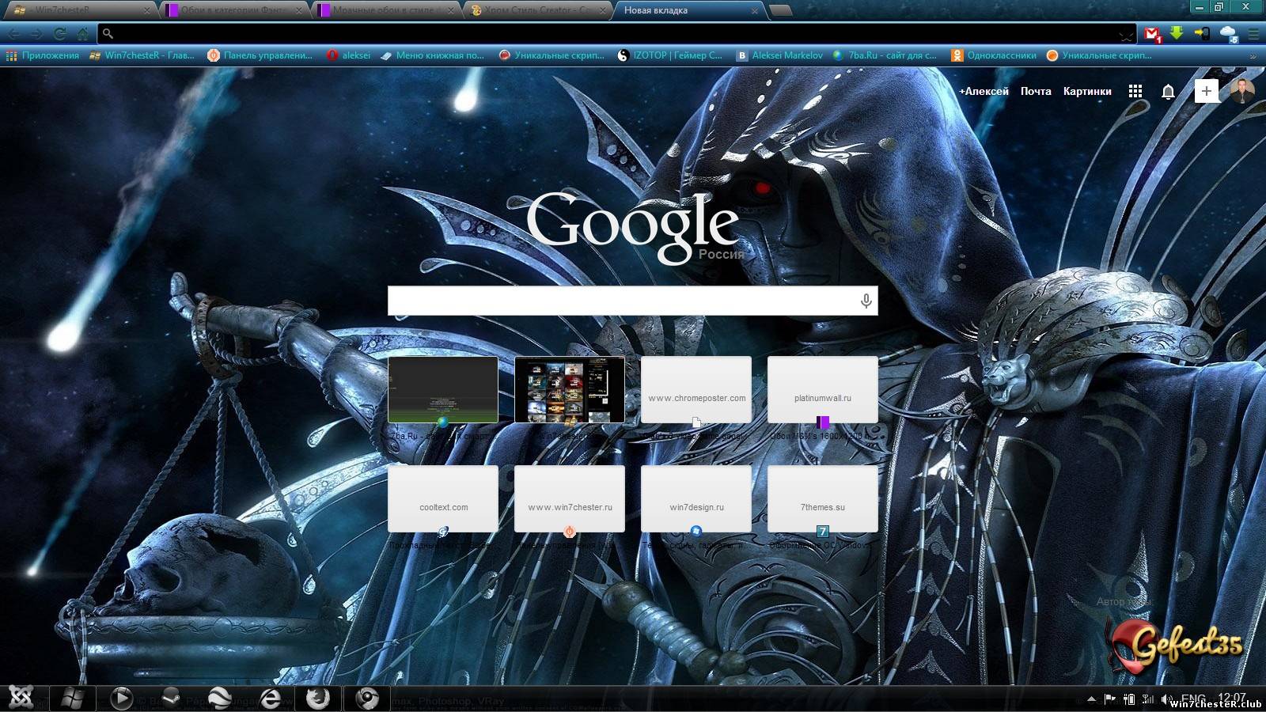
Task: Click the yellow key extension icon
Action: pyautogui.click(x=1202, y=34)
